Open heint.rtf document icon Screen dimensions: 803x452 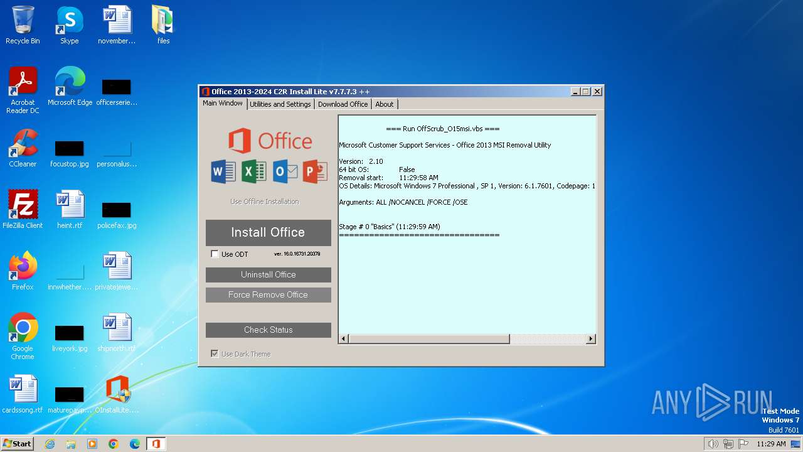70,210
